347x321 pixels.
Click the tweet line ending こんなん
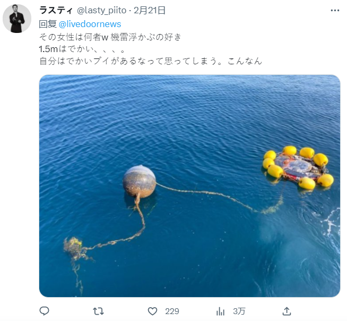pos(151,61)
